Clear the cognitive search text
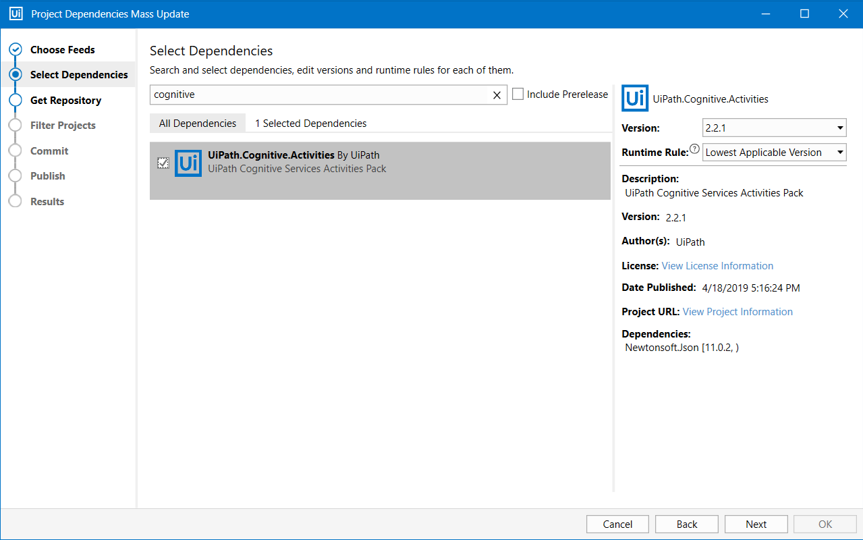 tap(497, 94)
